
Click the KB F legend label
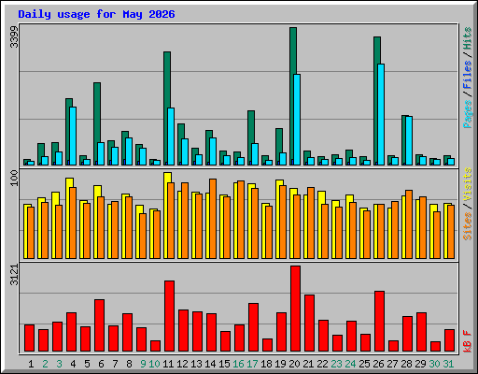[467, 341]
